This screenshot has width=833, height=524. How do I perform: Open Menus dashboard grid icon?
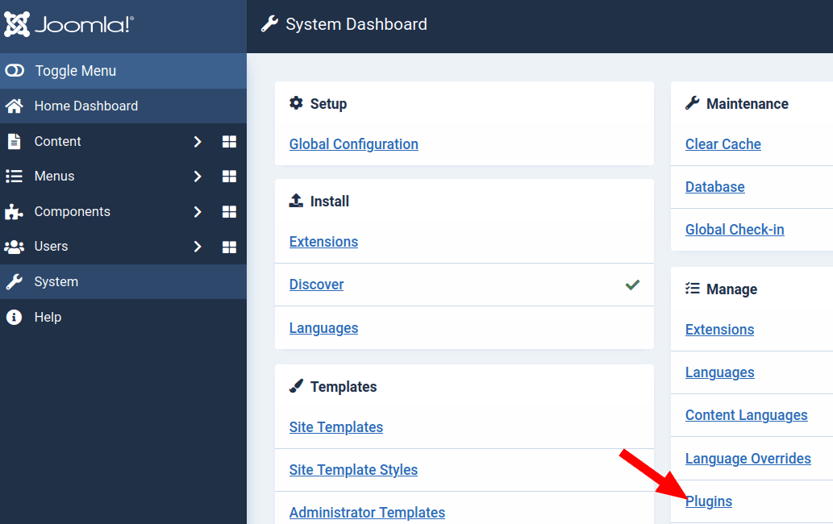229,177
